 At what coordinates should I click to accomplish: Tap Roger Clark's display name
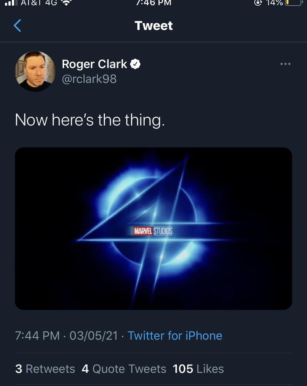(95, 64)
